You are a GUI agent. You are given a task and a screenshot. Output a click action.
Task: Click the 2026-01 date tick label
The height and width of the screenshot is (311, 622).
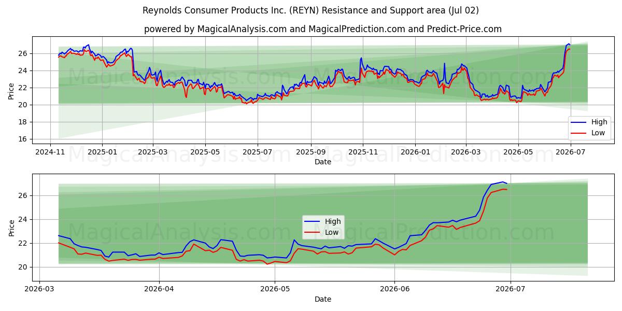[415, 152]
